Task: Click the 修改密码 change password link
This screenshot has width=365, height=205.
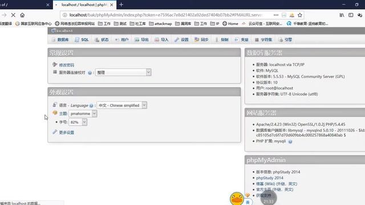Action: (67, 65)
